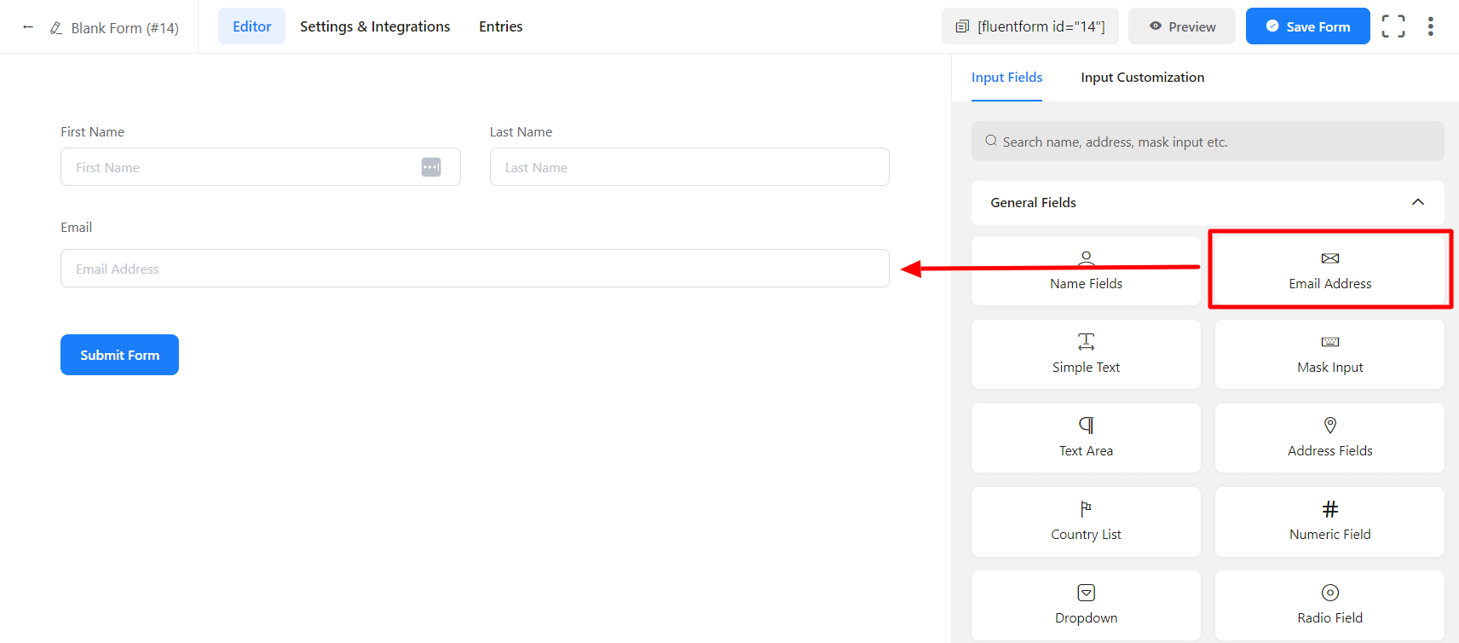Open Settings & Integrations tab

coord(375,26)
